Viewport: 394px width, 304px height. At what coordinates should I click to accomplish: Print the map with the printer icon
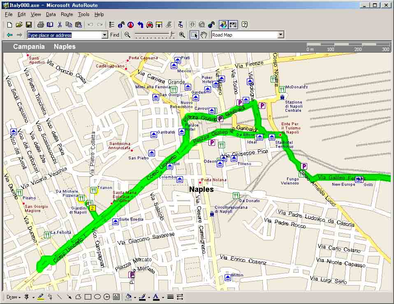tap(40, 25)
